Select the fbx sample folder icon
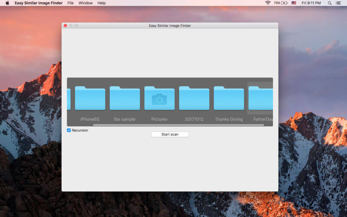The width and height of the screenshot is (347, 217). tap(124, 98)
